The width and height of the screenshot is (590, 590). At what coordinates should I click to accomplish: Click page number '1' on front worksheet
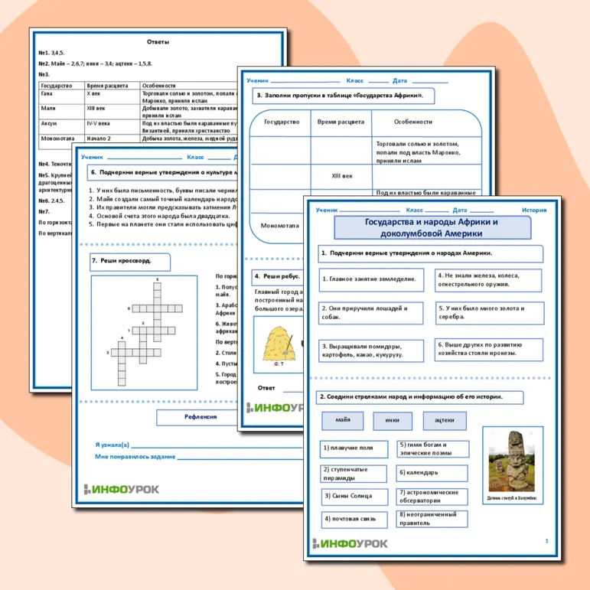pos(546,541)
